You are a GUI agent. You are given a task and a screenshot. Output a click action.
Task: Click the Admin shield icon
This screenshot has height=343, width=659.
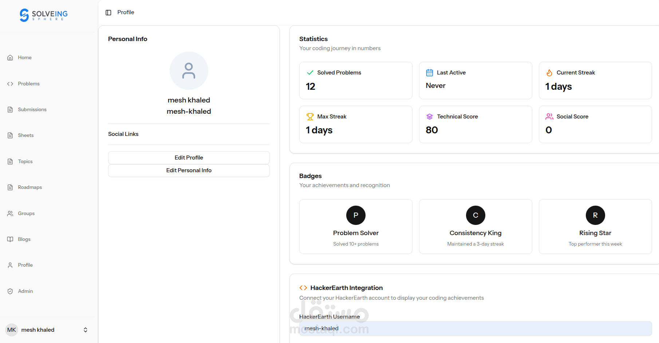[10, 291]
